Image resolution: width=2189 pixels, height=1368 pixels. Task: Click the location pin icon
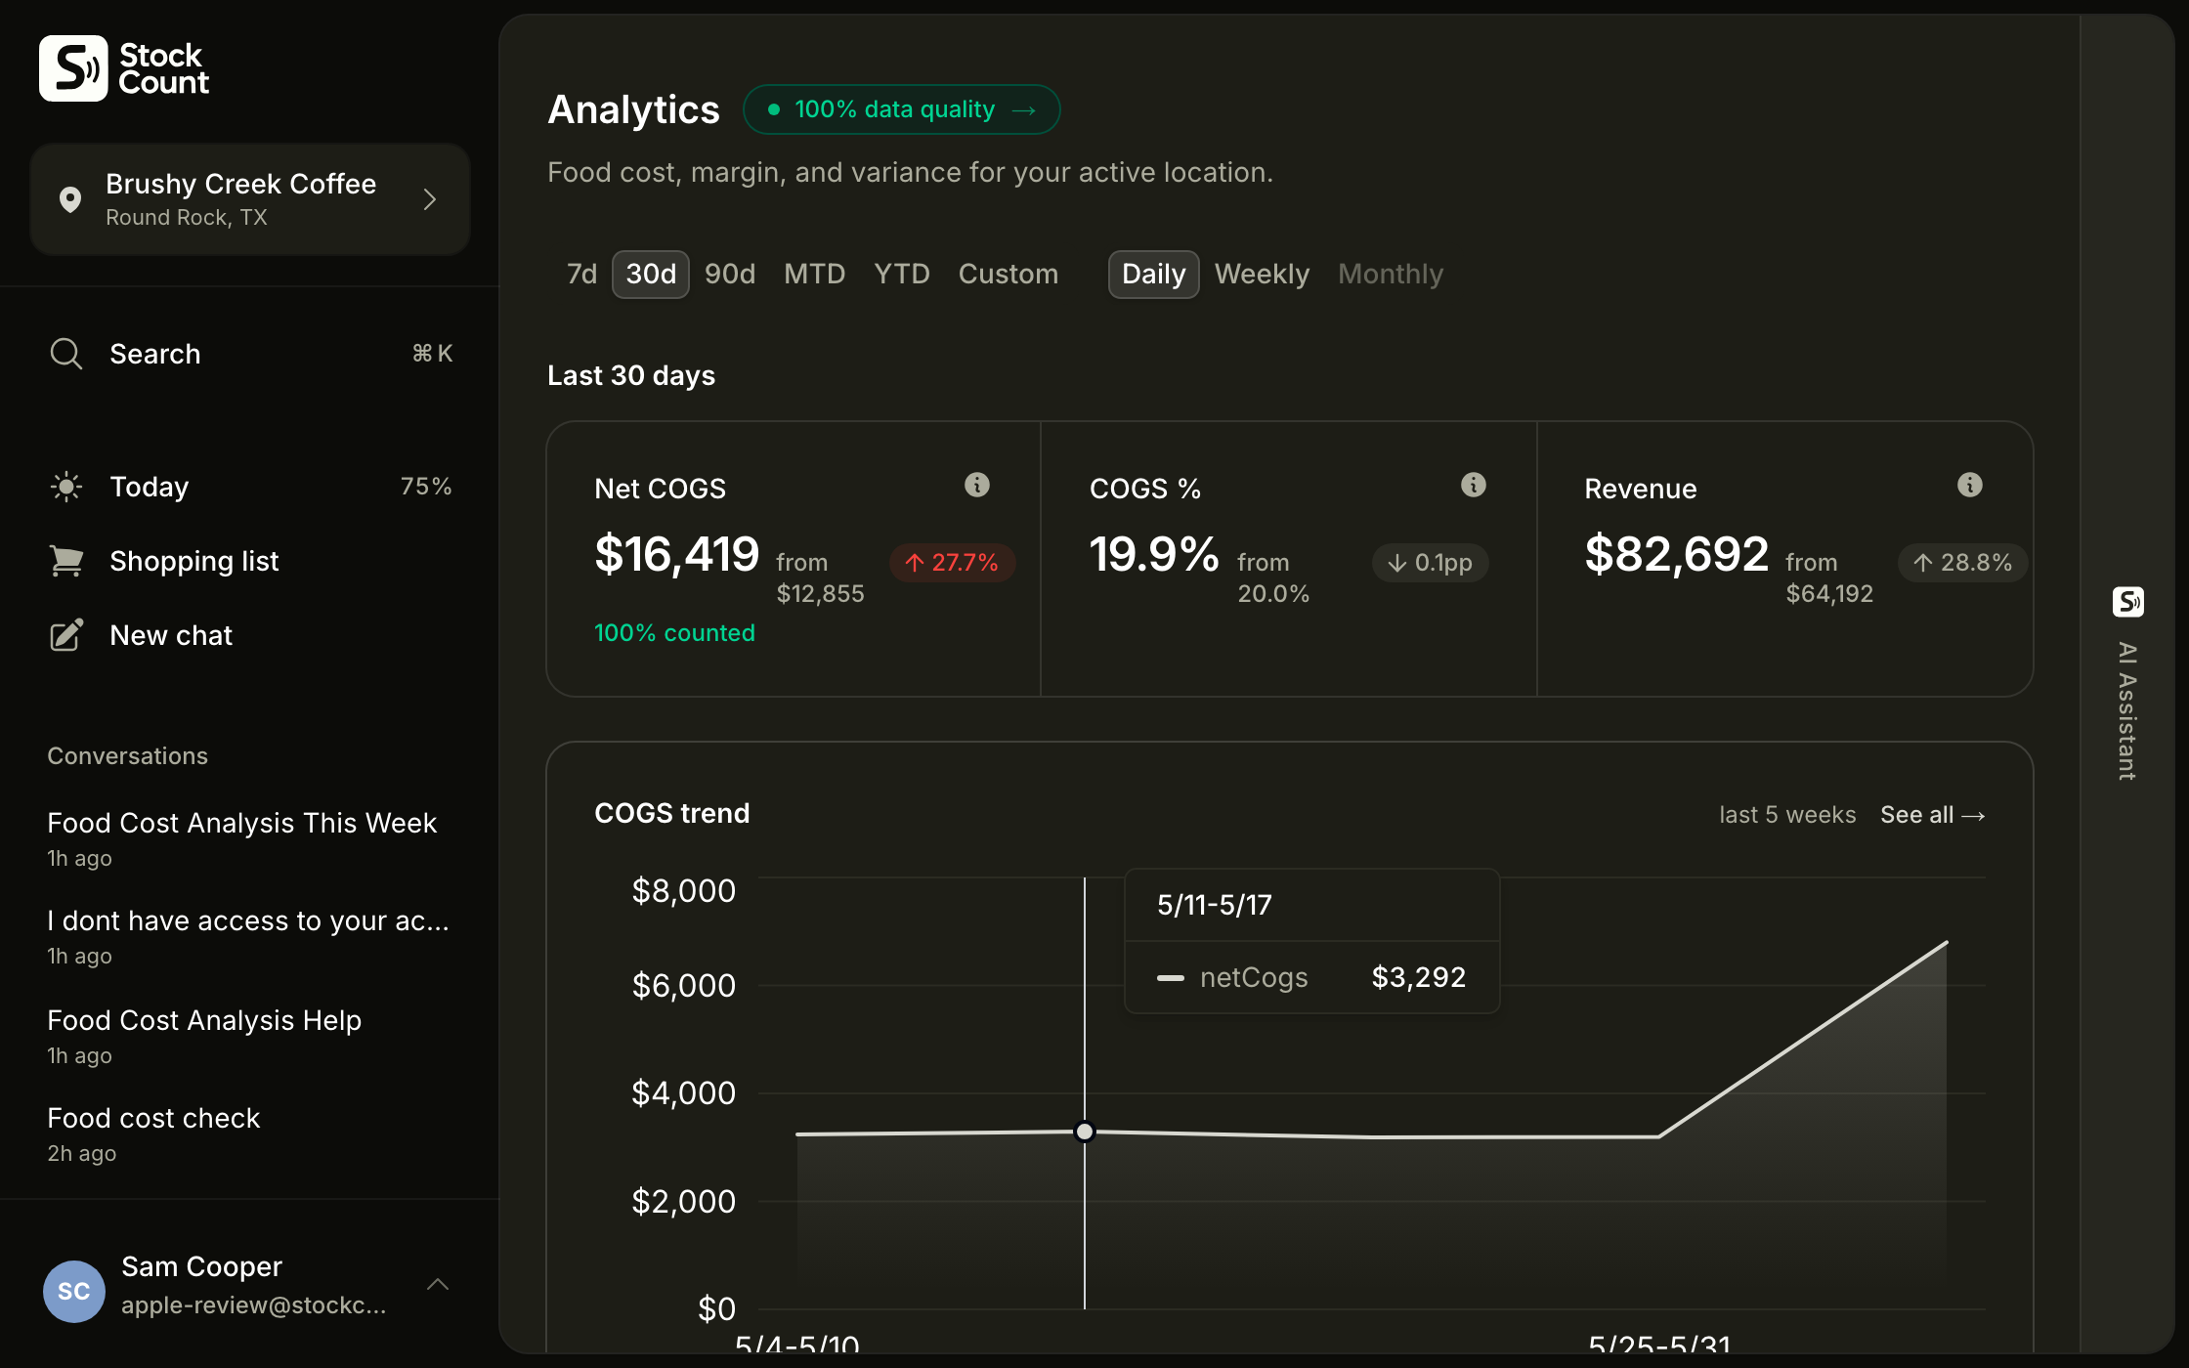(x=70, y=199)
